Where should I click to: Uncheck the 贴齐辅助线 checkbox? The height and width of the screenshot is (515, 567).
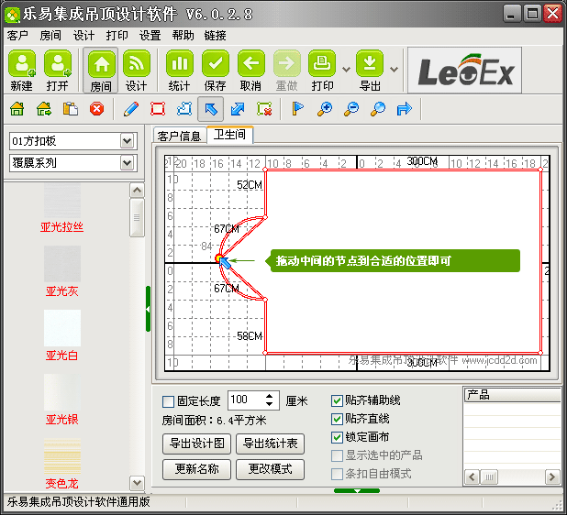point(337,401)
